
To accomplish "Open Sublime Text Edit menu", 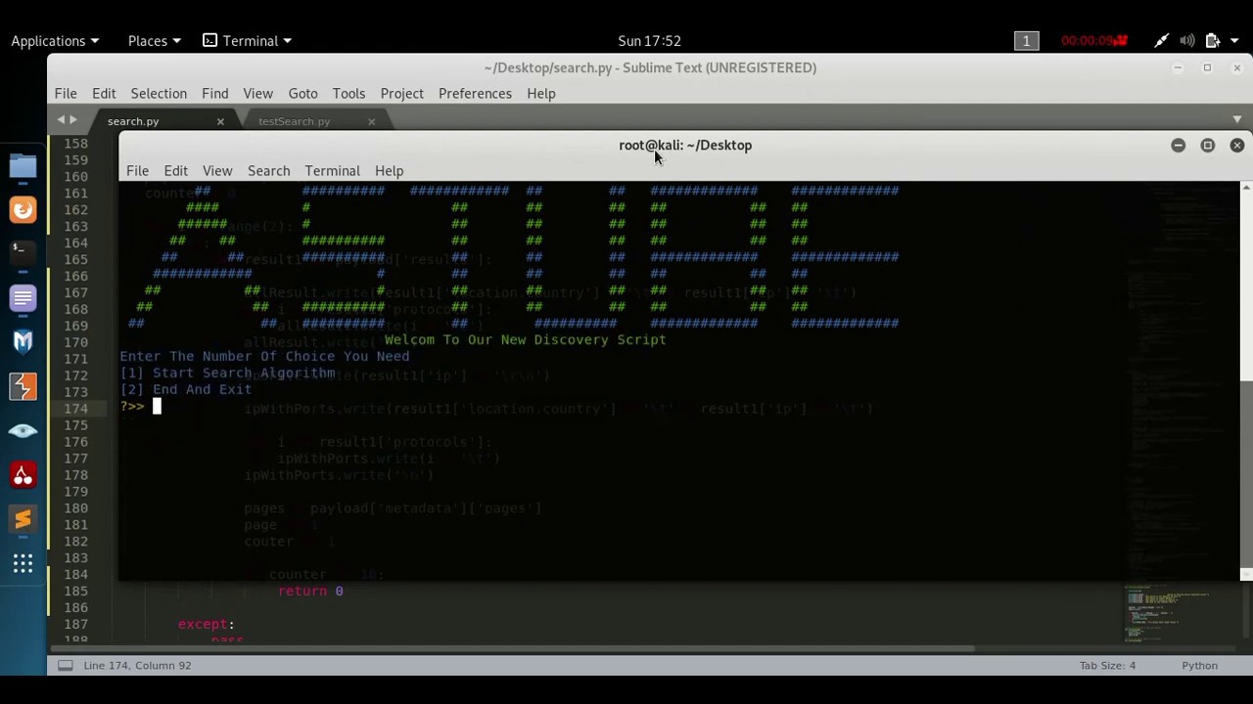I will coord(104,94).
